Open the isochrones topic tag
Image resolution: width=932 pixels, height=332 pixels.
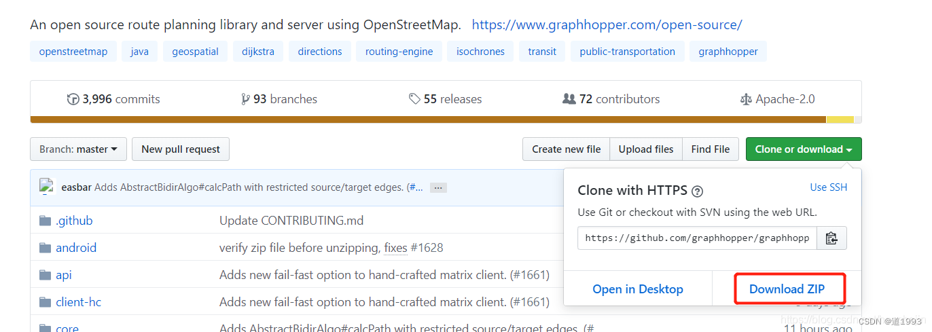481,52
